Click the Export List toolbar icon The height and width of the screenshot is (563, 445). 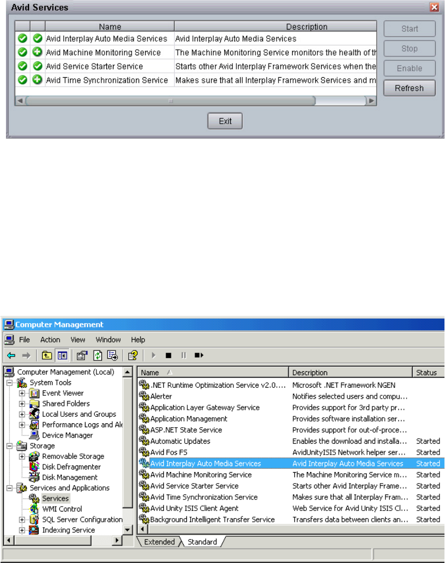click(112, 355)
